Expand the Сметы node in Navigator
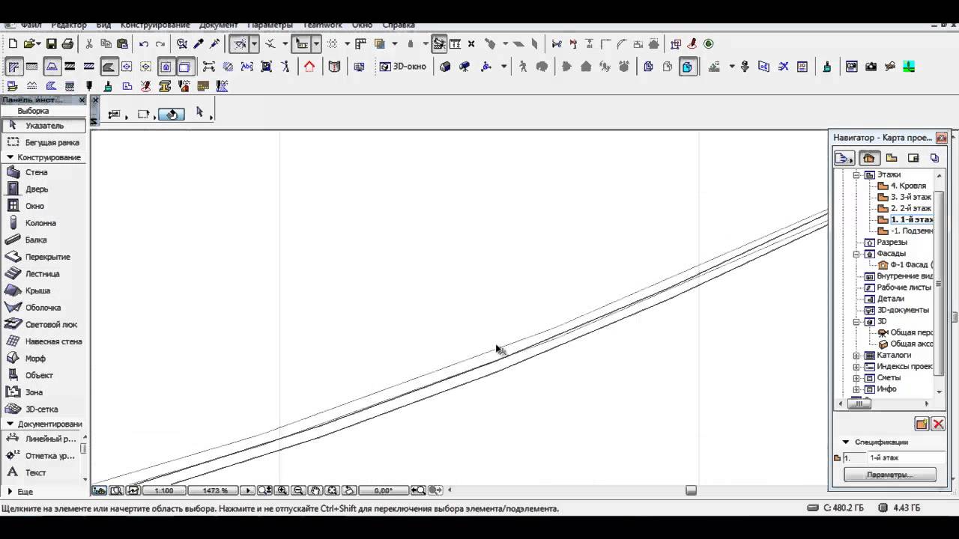Viewport: 959px width, 539px height. pos(856,378)
